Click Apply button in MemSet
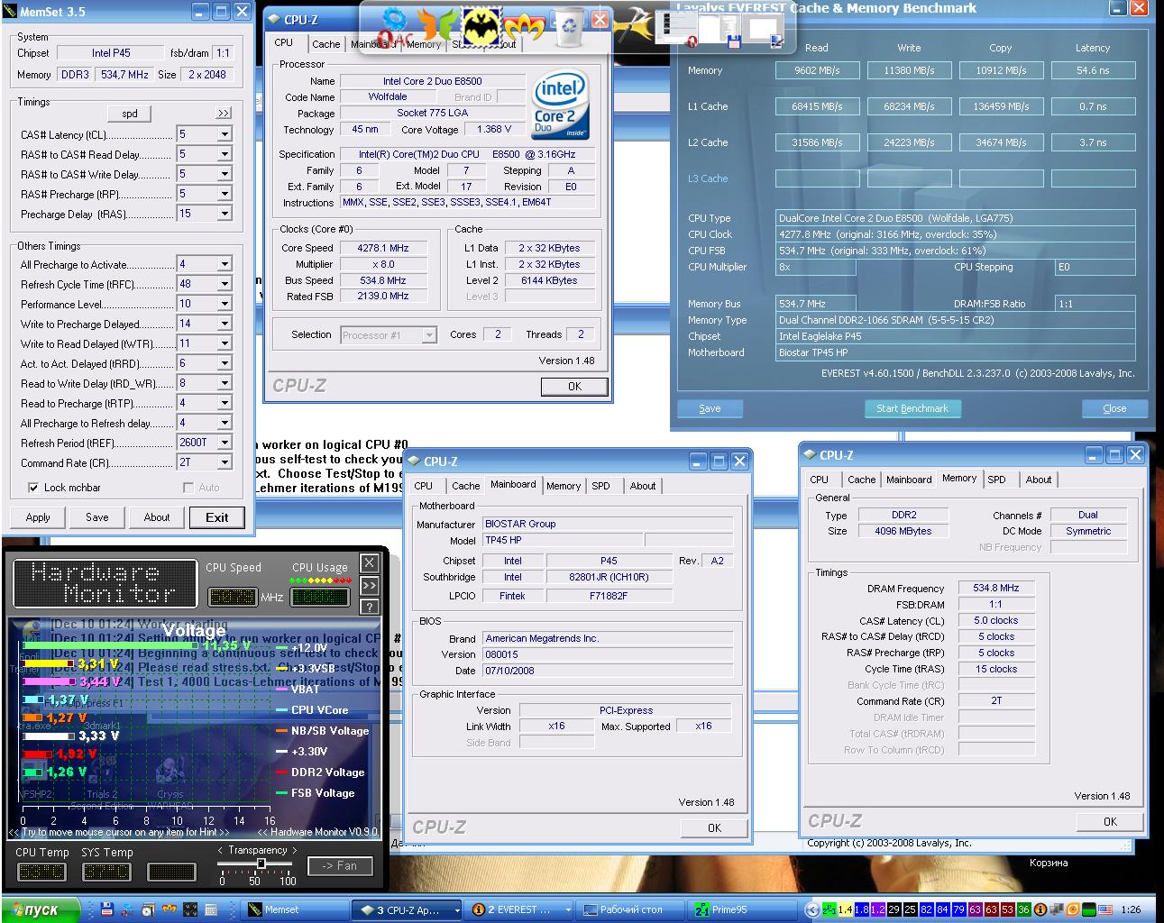This screenshot has height=923, width=1164. pyautogui.click(x=38, y=517)
